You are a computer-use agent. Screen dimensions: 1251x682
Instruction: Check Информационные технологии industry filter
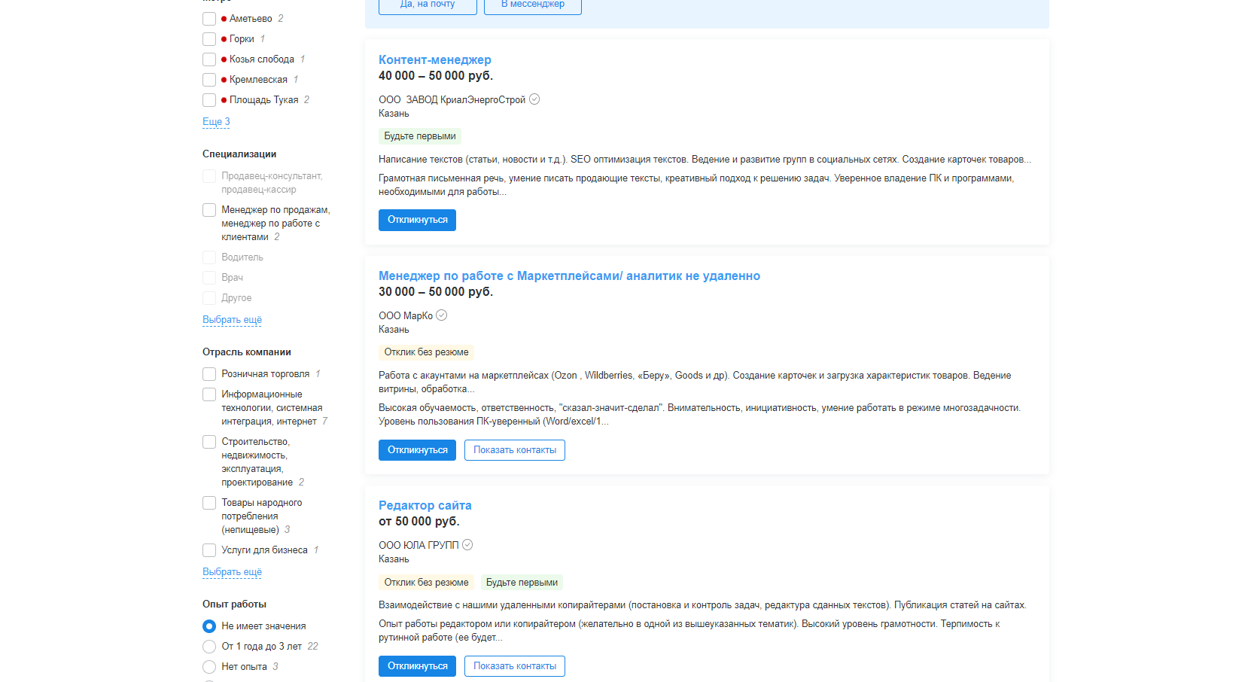pyautogui.click(x=209, y=394)
